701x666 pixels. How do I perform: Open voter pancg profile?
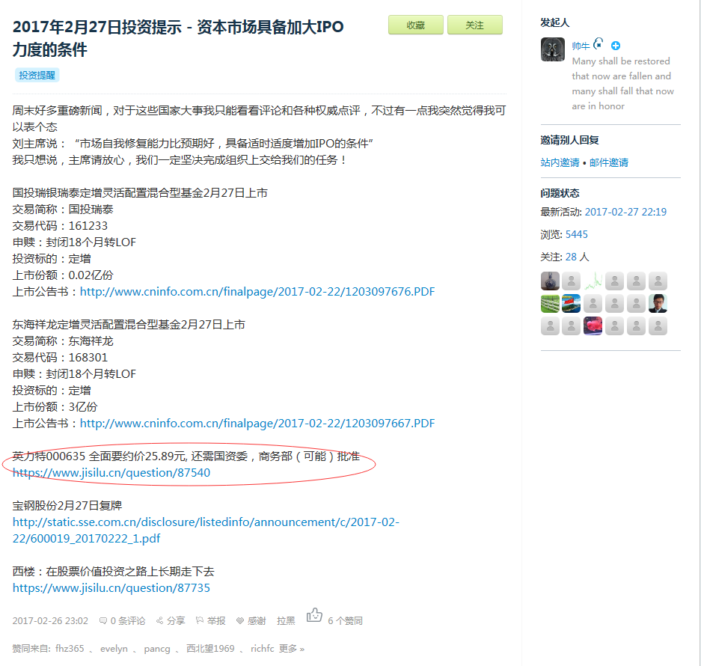coord(157,649)
